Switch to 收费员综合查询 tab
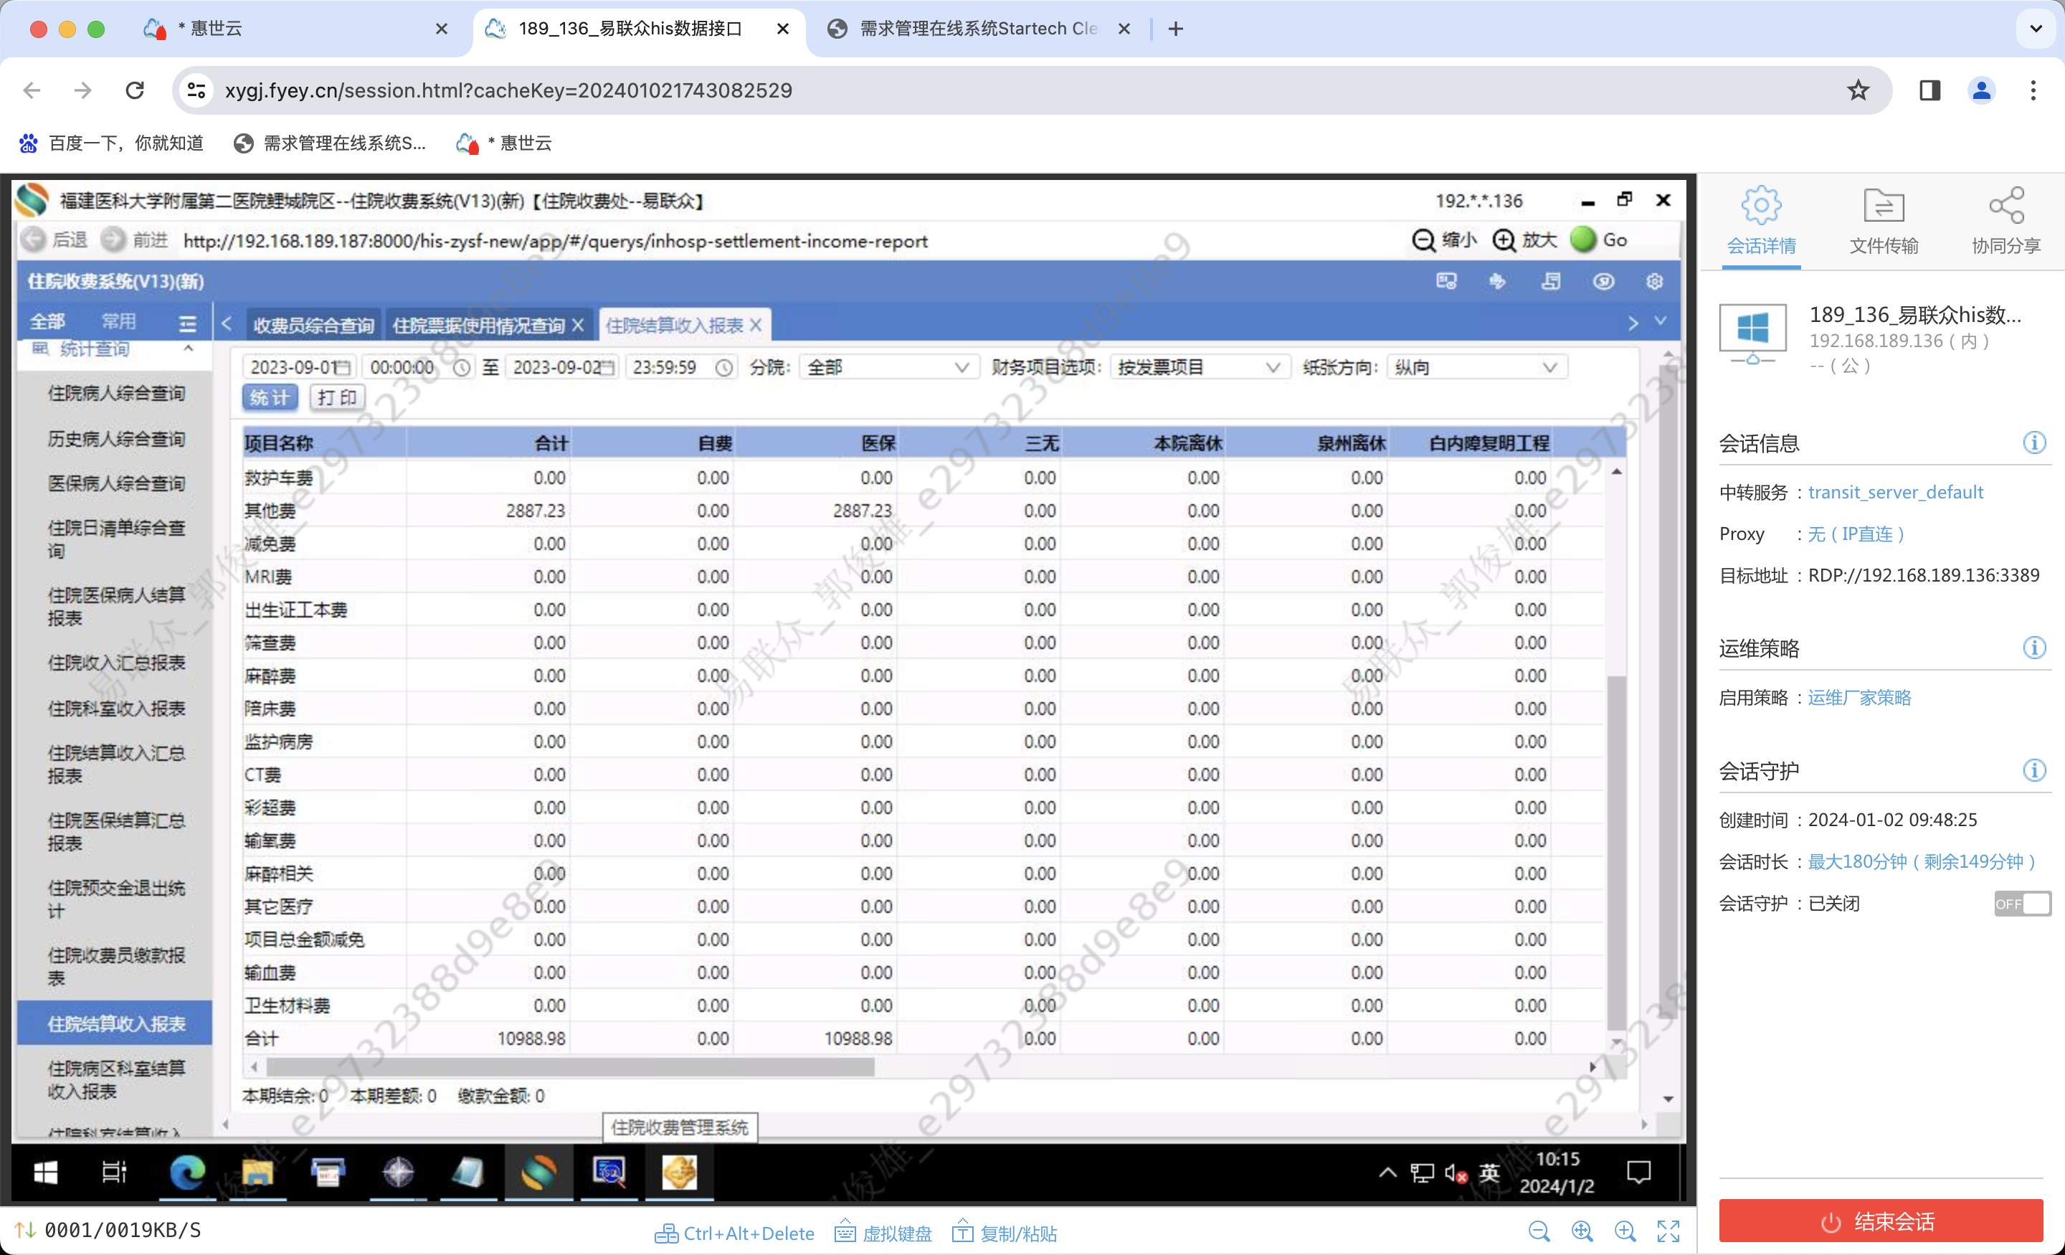This screenshot has height=1255, width=2065. (313, 326)
